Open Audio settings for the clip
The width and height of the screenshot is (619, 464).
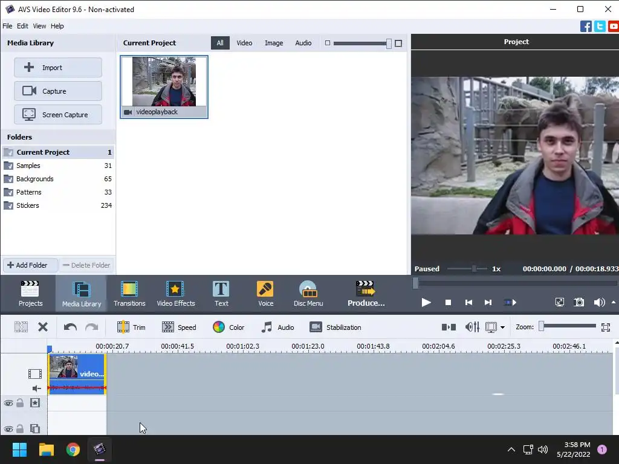[x=277, y=327]
